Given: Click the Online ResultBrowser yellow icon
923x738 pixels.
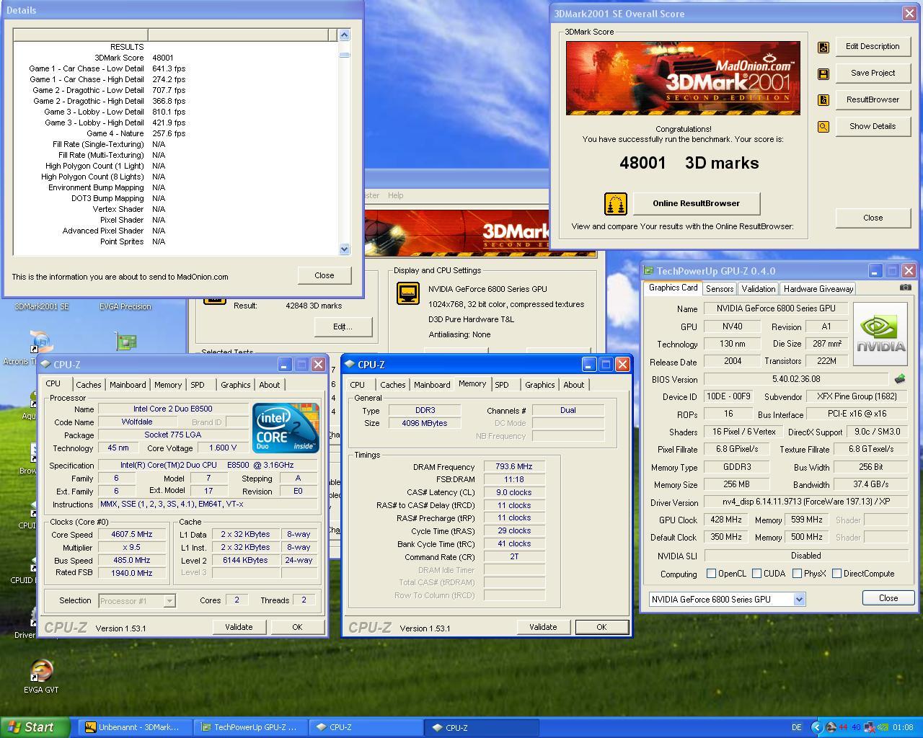Looking at the screenshot, I should tap(615, 204).
